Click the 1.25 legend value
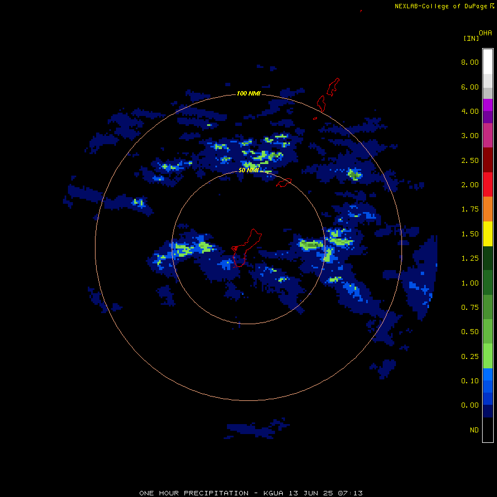 tap(470, 258)
